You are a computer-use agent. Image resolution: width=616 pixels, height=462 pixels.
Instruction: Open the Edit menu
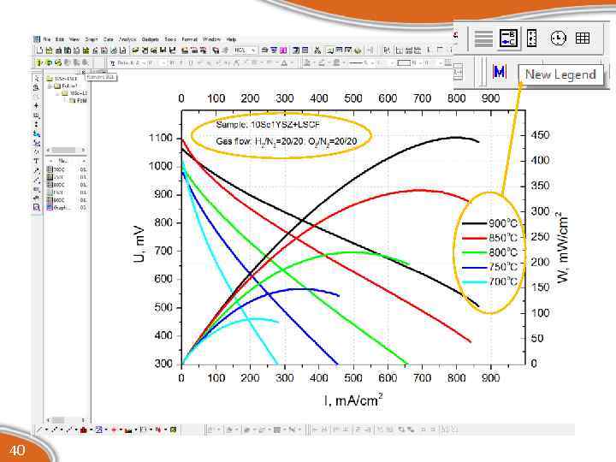point(60,39)
